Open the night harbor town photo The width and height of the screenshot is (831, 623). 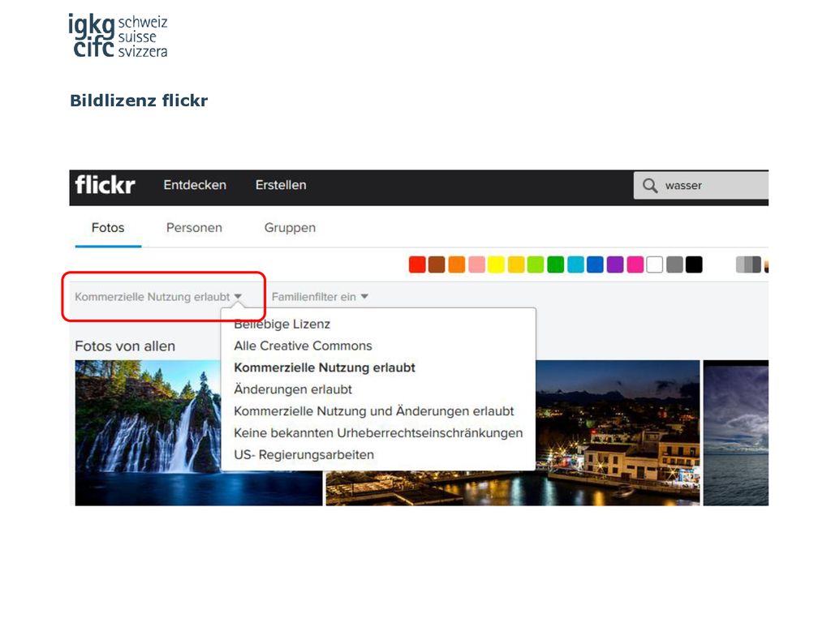618,433
